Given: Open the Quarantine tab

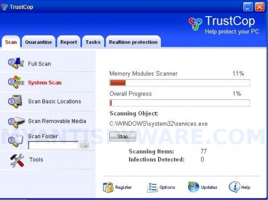Looking at the screenshot, I should click(x=39, y=42).
